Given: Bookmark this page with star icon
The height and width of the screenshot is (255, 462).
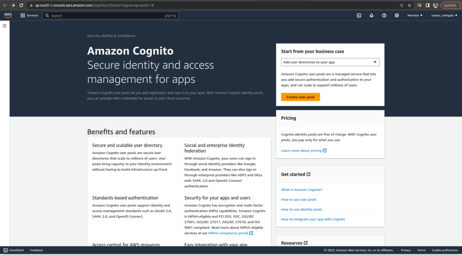Looking at the screenshot, I should [x=409, y=5].
